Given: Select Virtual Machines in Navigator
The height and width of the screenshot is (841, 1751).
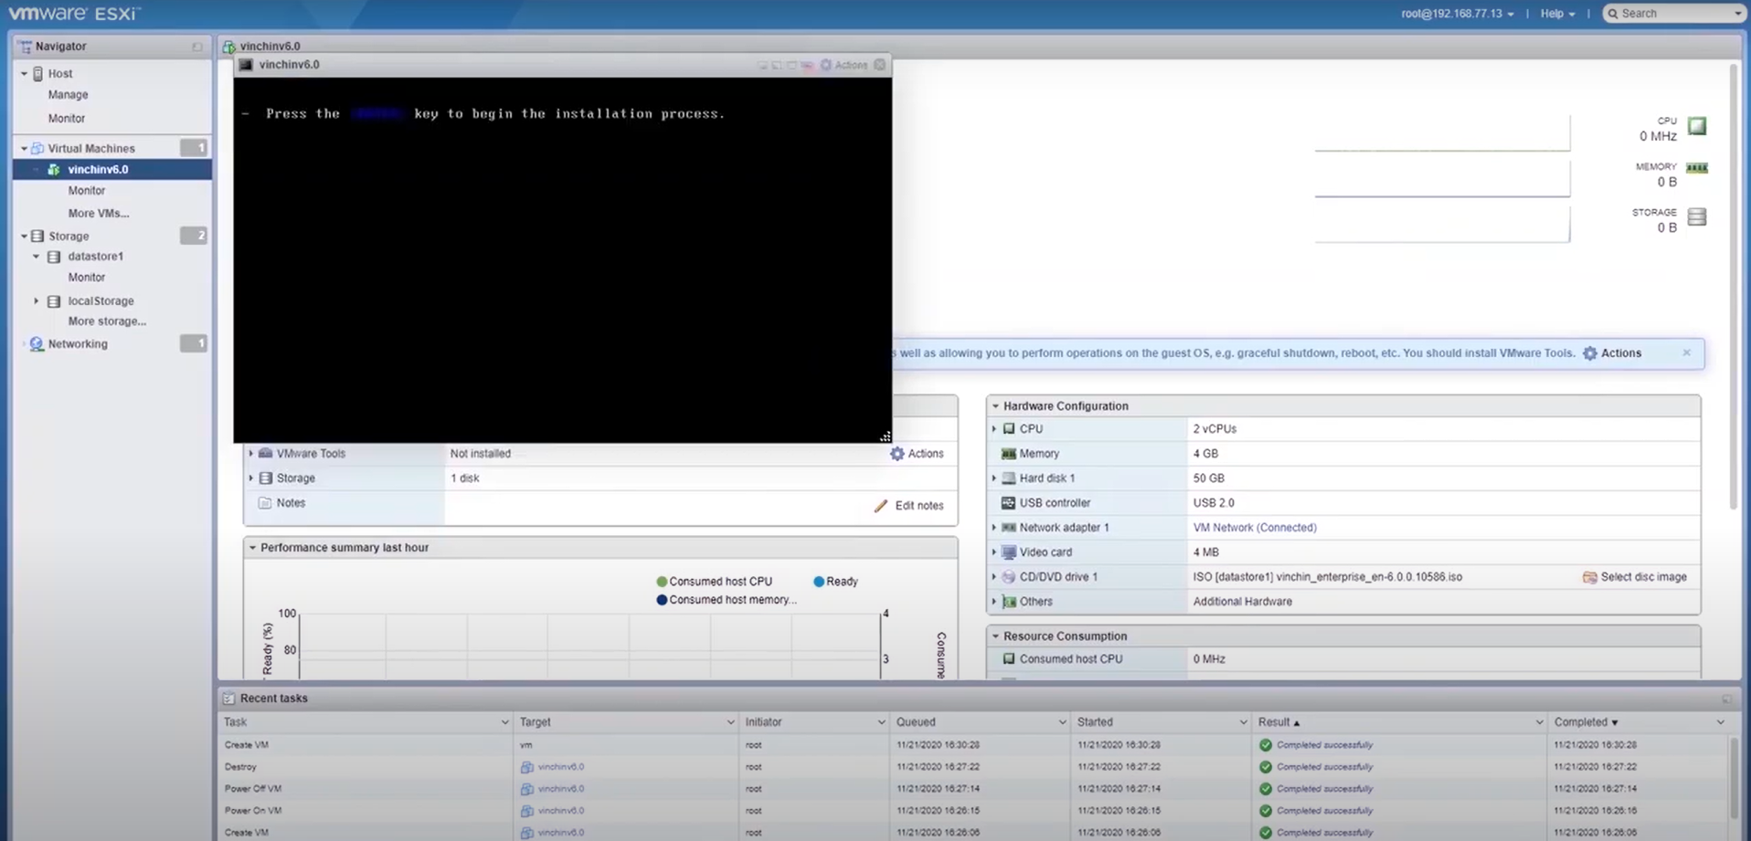Looking at the screenshot, I should coord(91,148).
